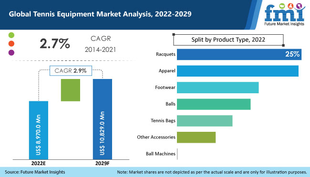Click the 'Other Accessories' category label
Image resolution: width=310 pixels, height=177 pixels.
(156, 137)
